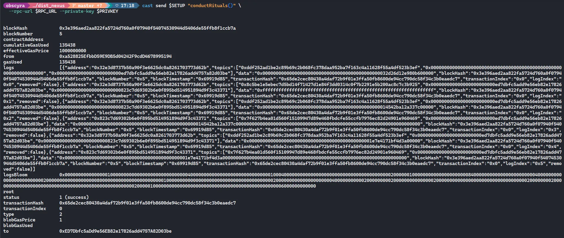Click the from address value
This screenshot has height=238, width=564.
pos(115,56)
